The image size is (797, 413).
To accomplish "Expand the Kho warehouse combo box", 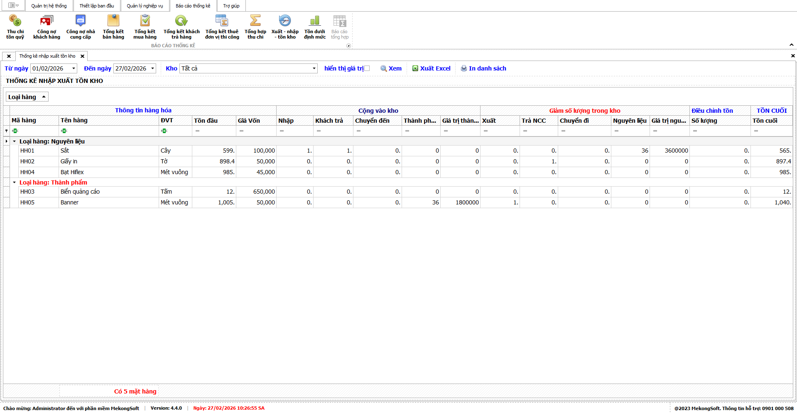I will pos(314,68).
